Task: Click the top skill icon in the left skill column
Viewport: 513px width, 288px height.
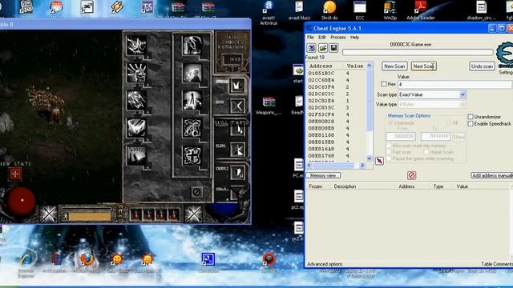Action: pos(137,45)
